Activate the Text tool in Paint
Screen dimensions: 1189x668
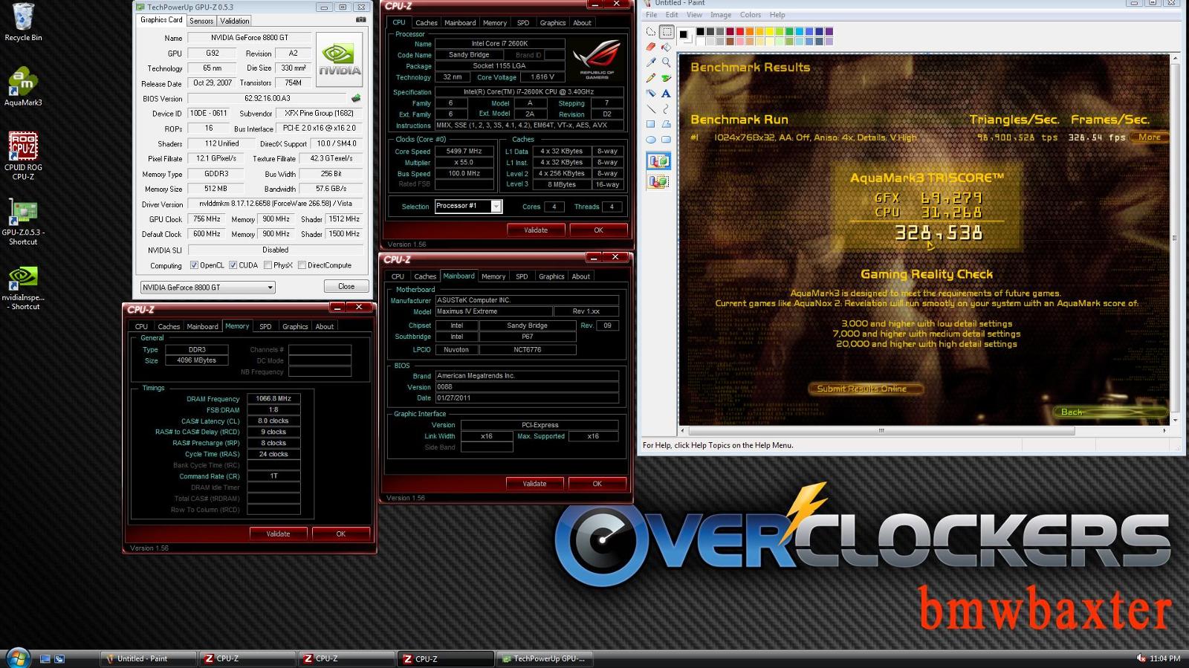click(x=667, y=94)
